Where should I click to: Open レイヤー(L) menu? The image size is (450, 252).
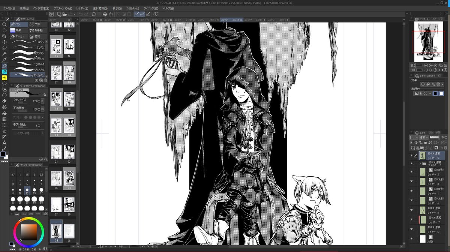tap(81, 8)
